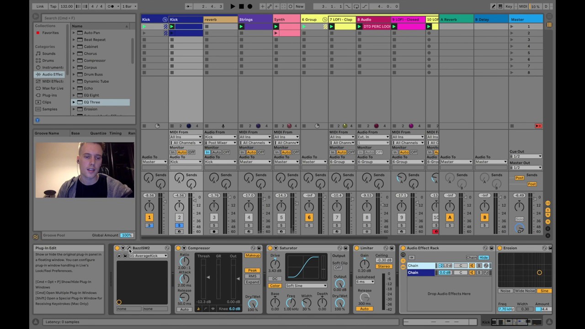Launch the DTD PERC LOOP clip
The image size is (585, 329).
point(359,27)
